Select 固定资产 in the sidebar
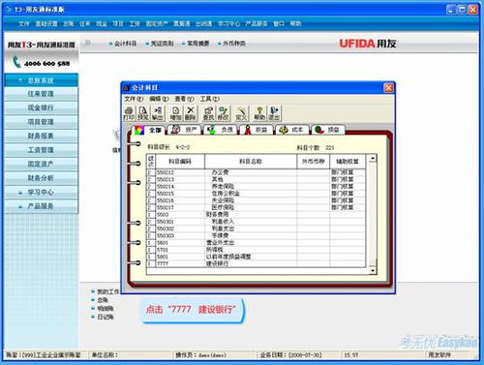 coord(41,164)
